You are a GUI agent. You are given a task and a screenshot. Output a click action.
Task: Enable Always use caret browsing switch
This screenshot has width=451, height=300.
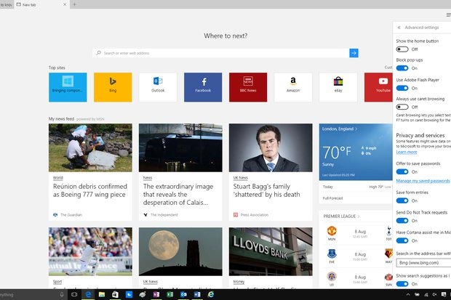tap(402, 107)
